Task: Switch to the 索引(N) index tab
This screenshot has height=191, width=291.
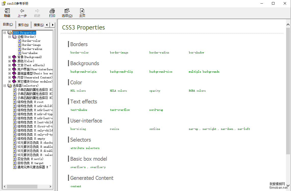Action: click(x=23, y=25)
